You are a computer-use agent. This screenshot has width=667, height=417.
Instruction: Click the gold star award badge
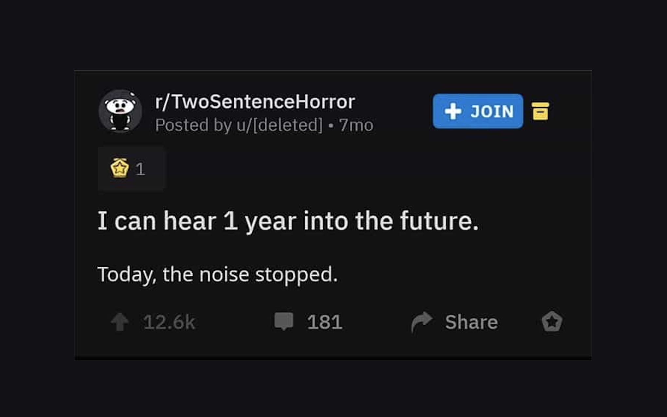coord(119,168)
